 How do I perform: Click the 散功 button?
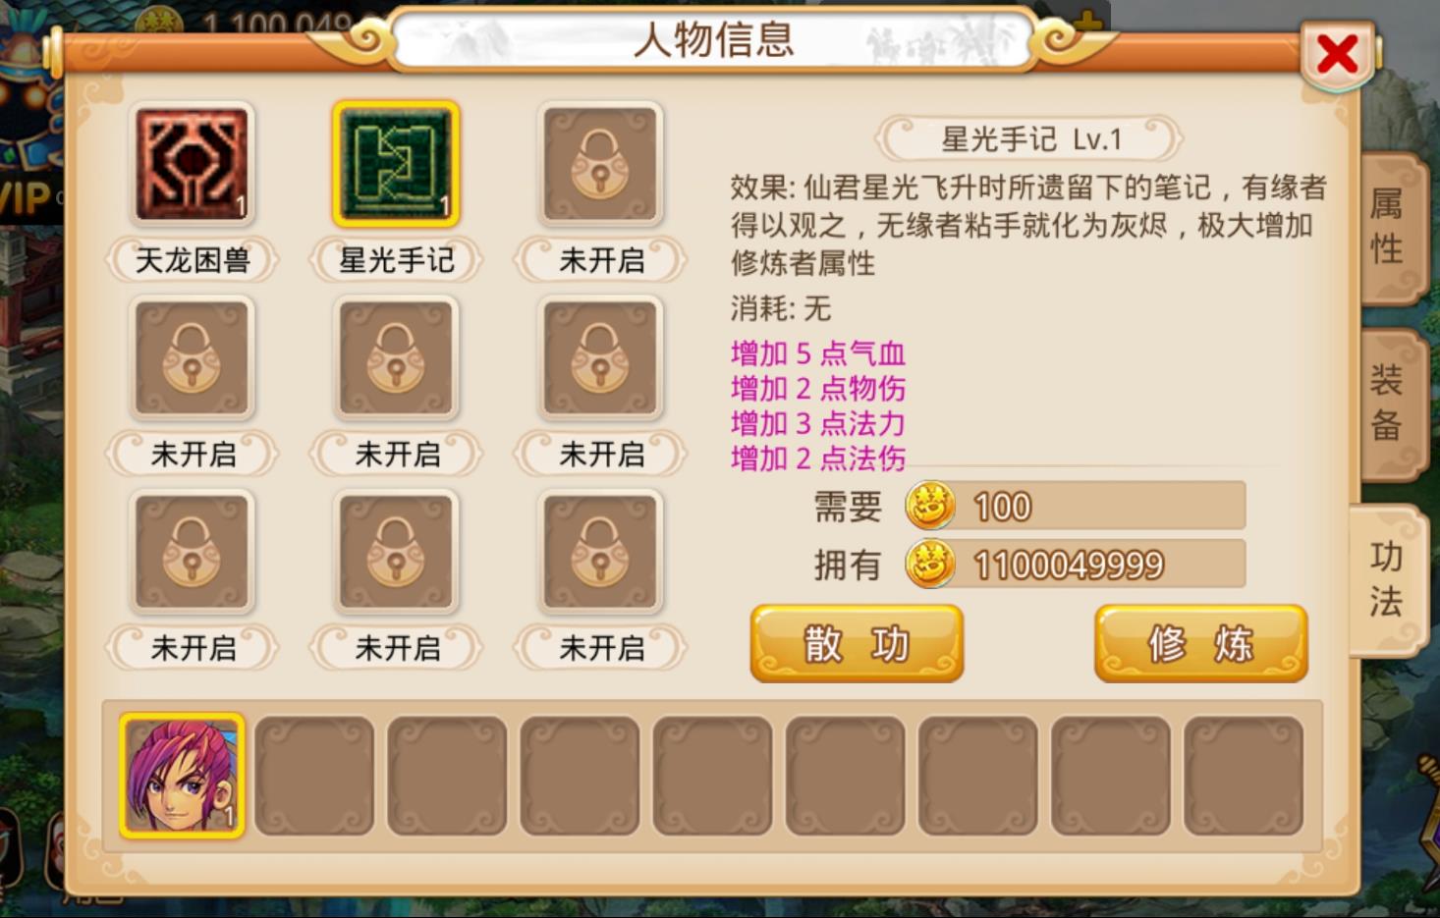click(857, 643)
